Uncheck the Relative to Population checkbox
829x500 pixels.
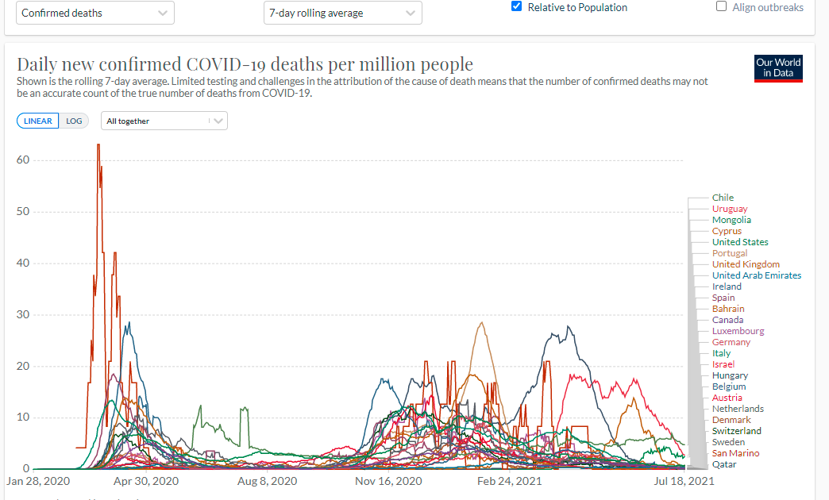pyautogui.click(x=517, y=7)
